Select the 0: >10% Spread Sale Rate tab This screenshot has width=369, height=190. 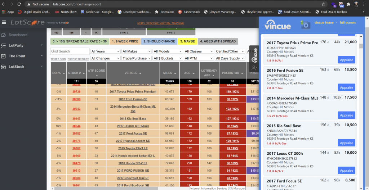click(x=80, y=41)
